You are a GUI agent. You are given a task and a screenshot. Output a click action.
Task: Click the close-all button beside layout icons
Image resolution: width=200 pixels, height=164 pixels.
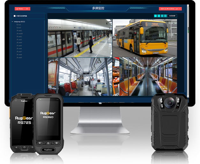coord(172,16)
